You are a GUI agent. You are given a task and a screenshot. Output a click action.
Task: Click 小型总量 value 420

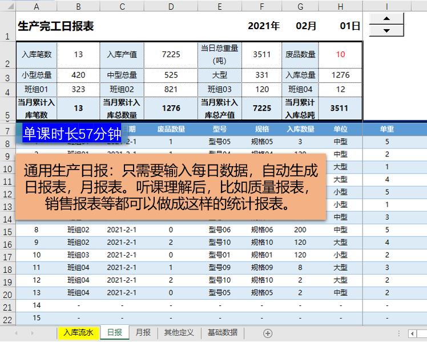coord(78,75)
